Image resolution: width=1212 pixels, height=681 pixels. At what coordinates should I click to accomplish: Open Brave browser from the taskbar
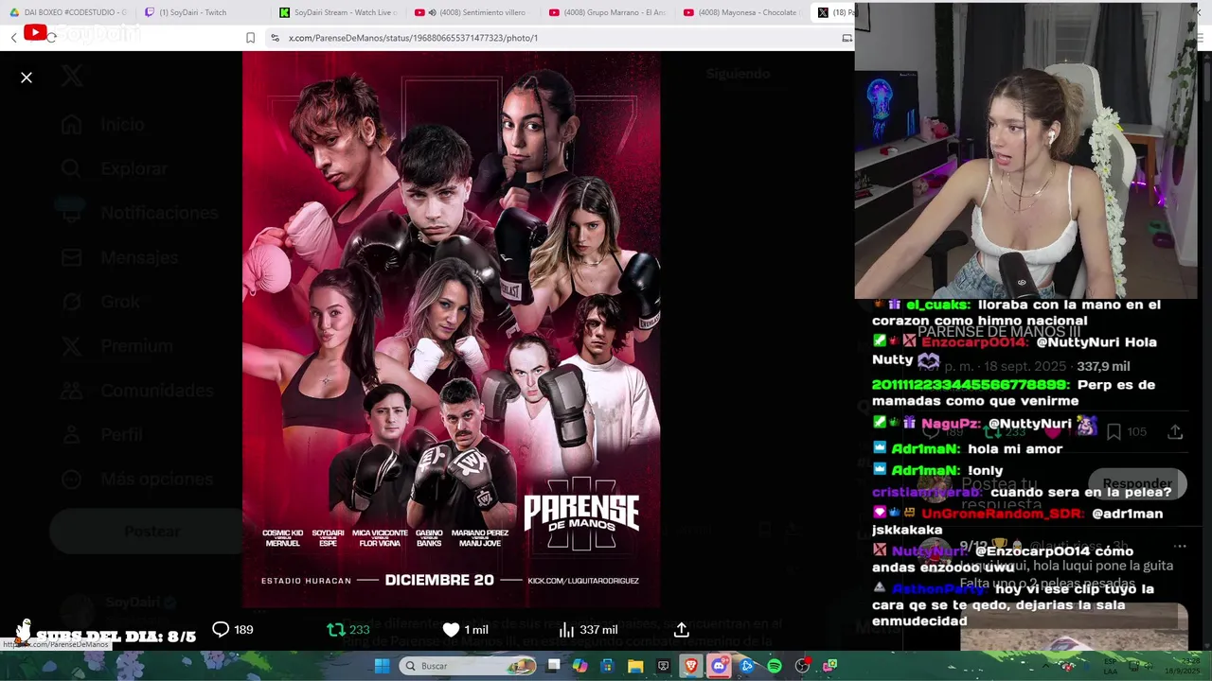tap(691, 666)
